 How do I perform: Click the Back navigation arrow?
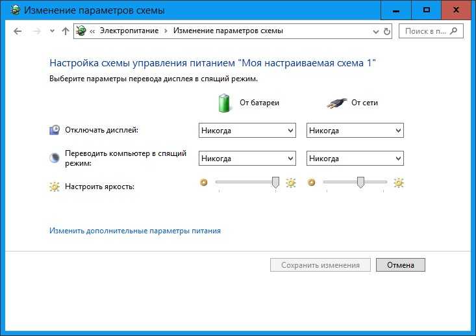coord(18,31)
